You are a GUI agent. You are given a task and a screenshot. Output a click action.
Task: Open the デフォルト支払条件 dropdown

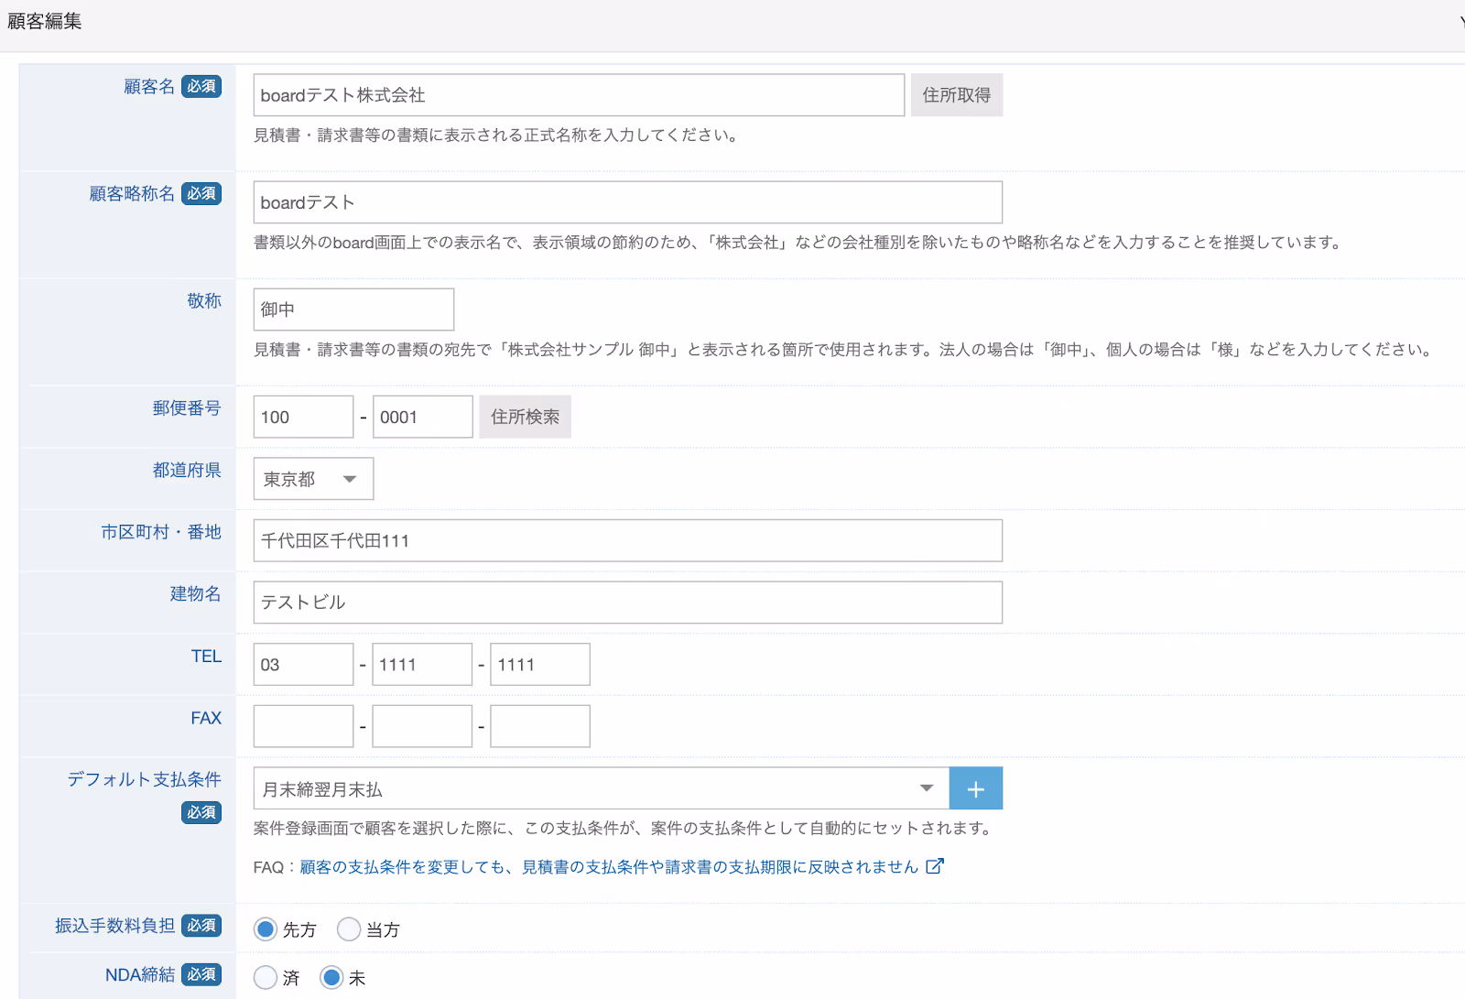602,788
